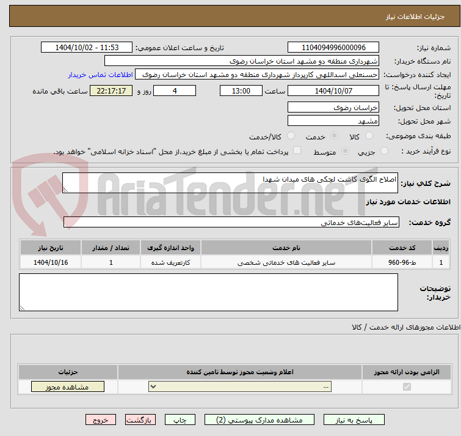Viewport: 461px width, 436px height.
Task: Click the چاپ print button
Action: (180, 419)
